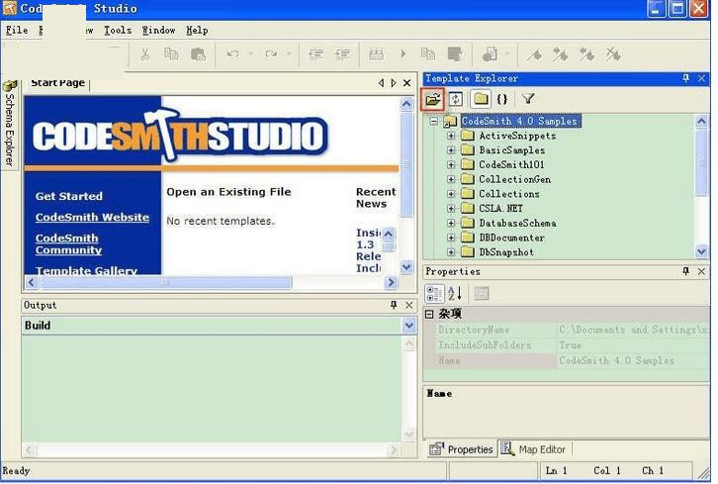Expand the CodeSmith101 folder
Screen dimensions: 718x484
point(451,164)
